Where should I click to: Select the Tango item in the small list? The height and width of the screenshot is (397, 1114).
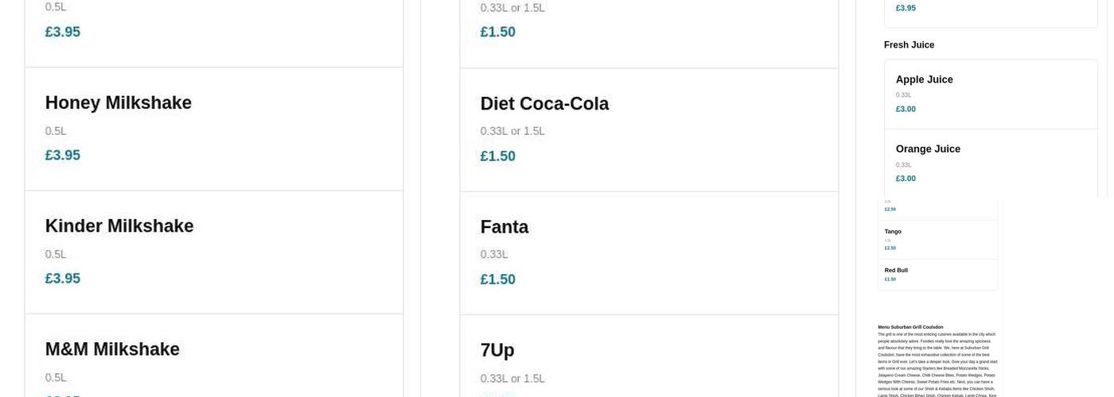[x=893, y=232]
